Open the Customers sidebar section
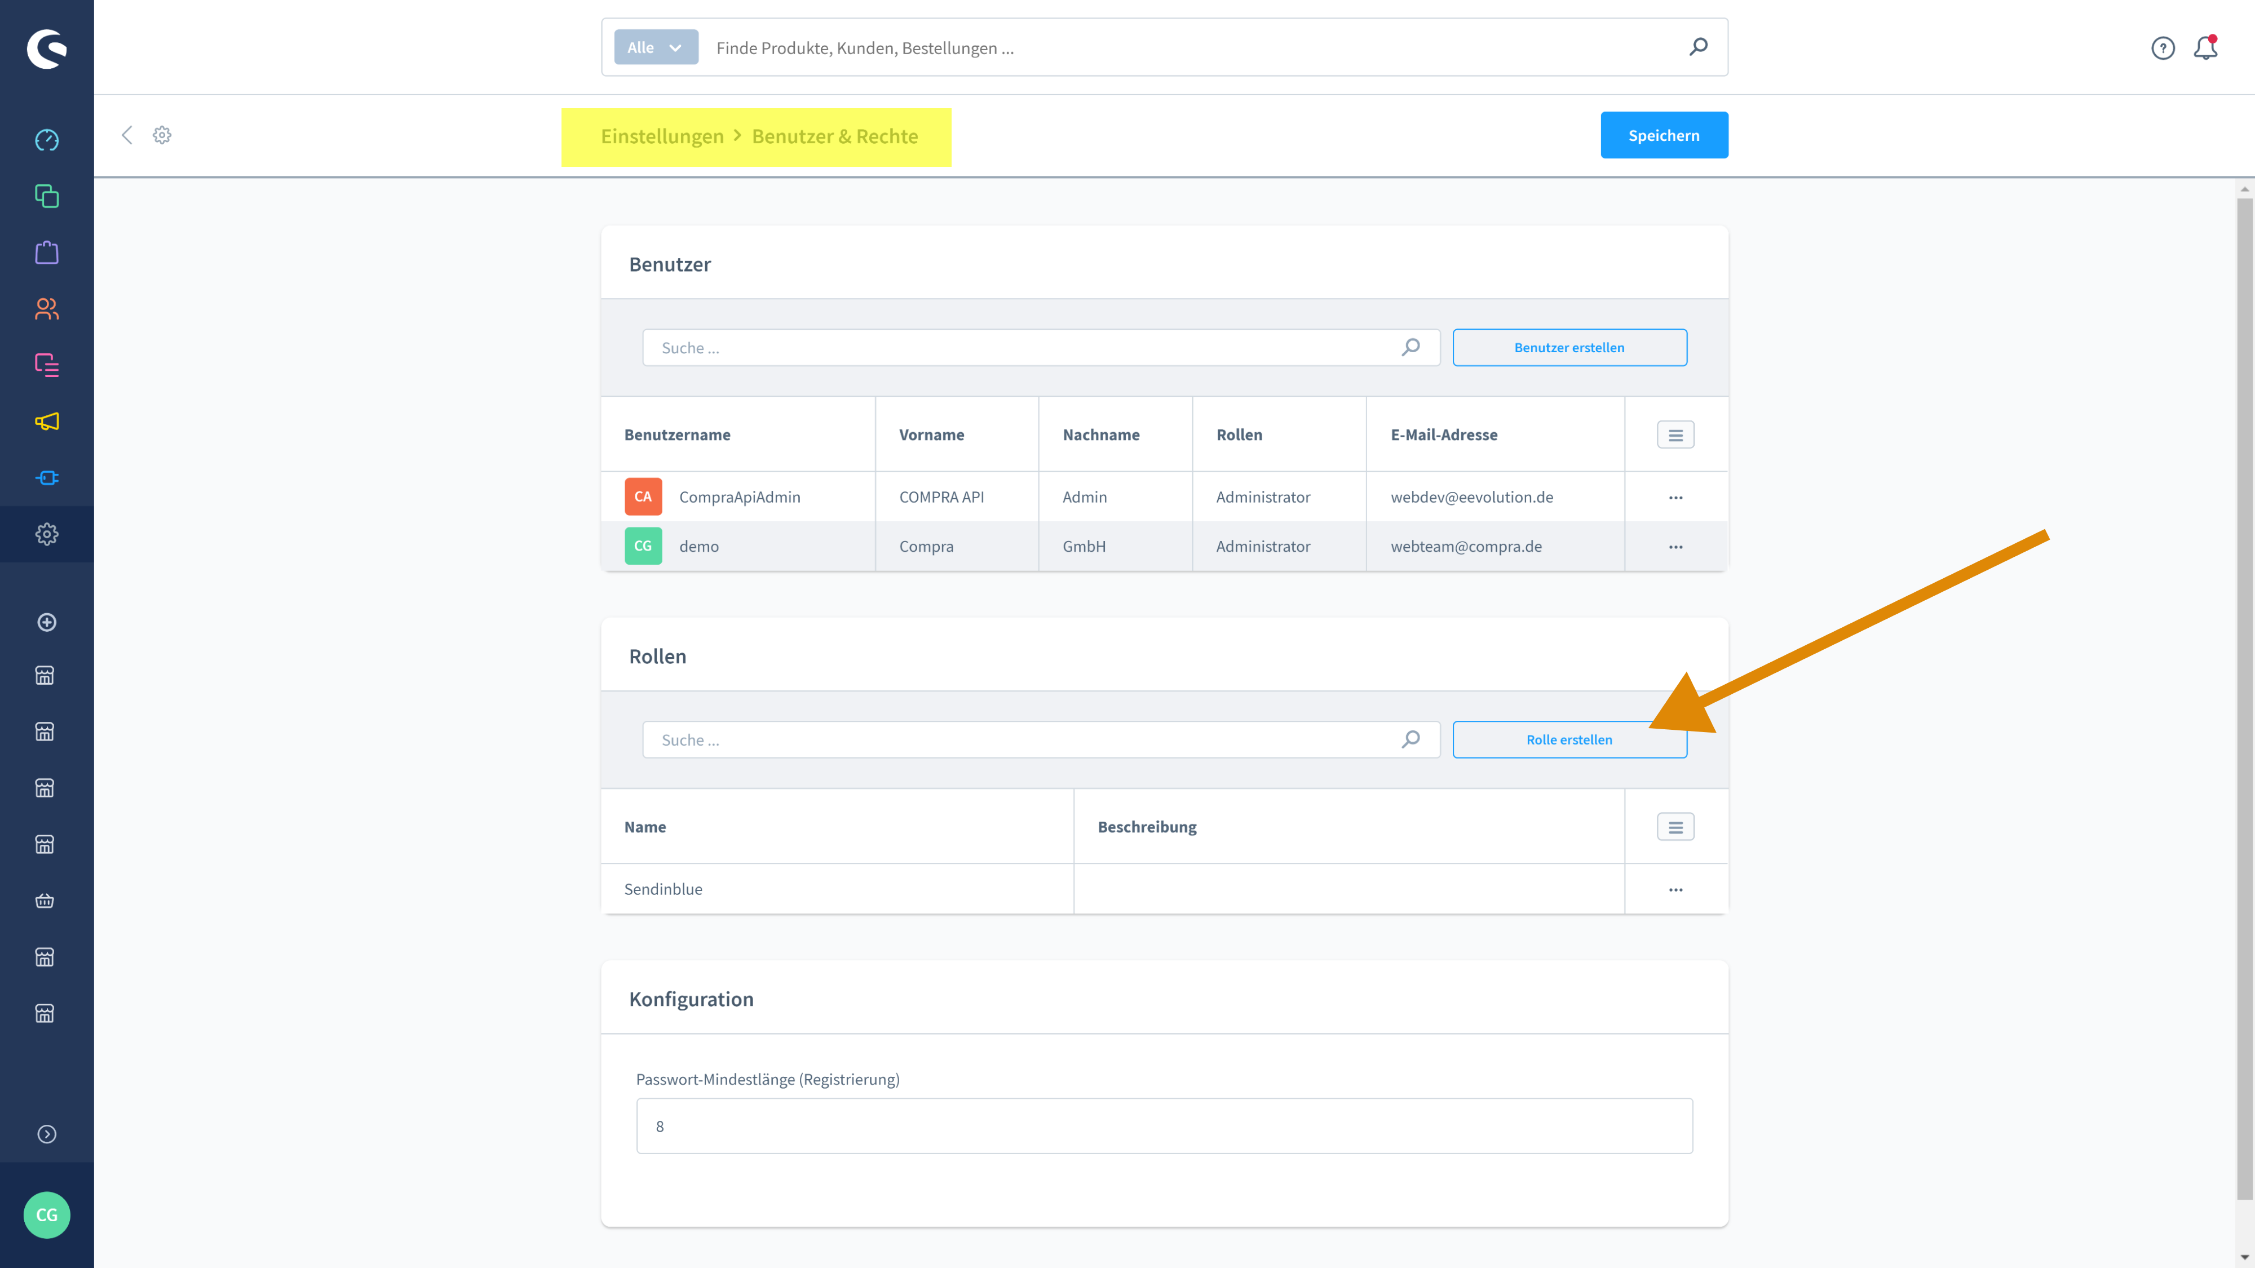The width and height of the screenshot is (2255, 1268). pyautogui.click(x=46, y=309)
